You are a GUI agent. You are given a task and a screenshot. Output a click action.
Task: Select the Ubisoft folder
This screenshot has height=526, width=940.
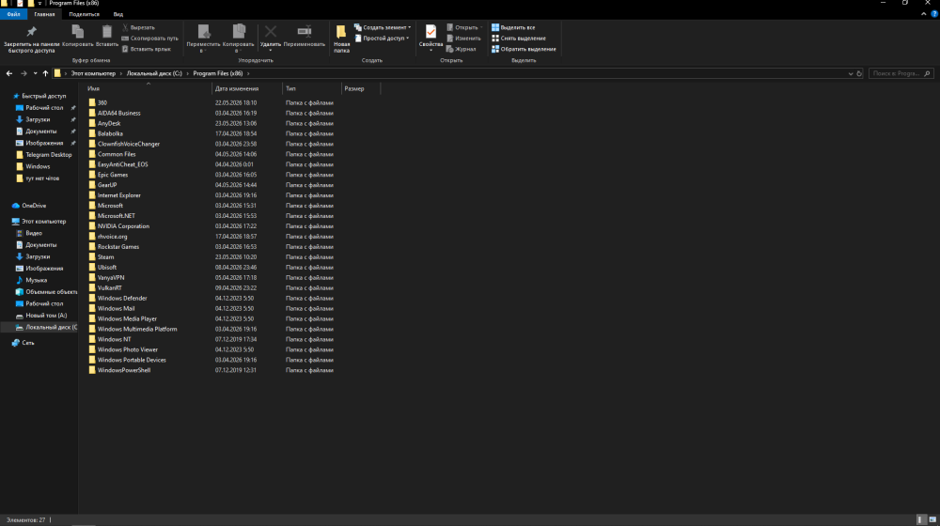point(107,268)
